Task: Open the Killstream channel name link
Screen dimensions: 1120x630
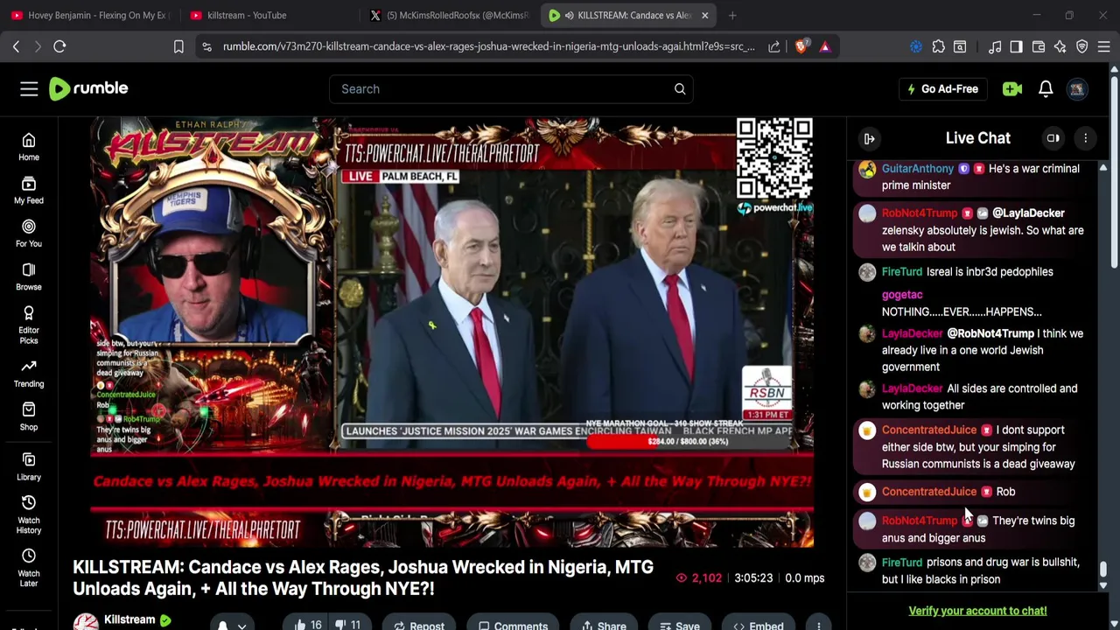Action: click(129, 619)
